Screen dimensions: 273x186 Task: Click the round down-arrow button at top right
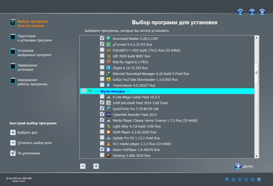tap(240, 12)
